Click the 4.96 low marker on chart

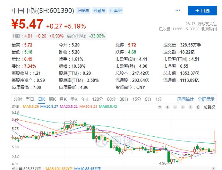click(163, 163)
